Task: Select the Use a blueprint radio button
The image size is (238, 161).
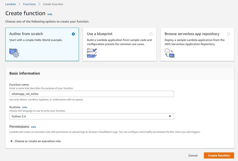Action: [151, 34]
